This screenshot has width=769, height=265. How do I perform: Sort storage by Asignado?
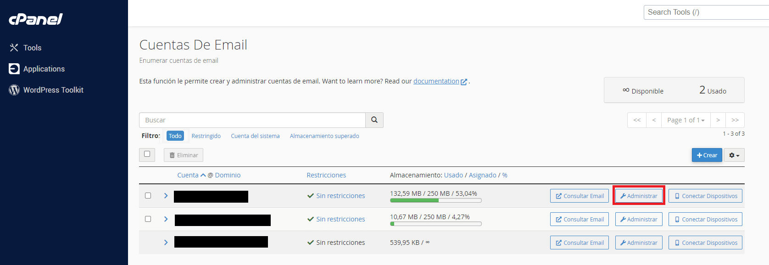(x=482, y=175)
